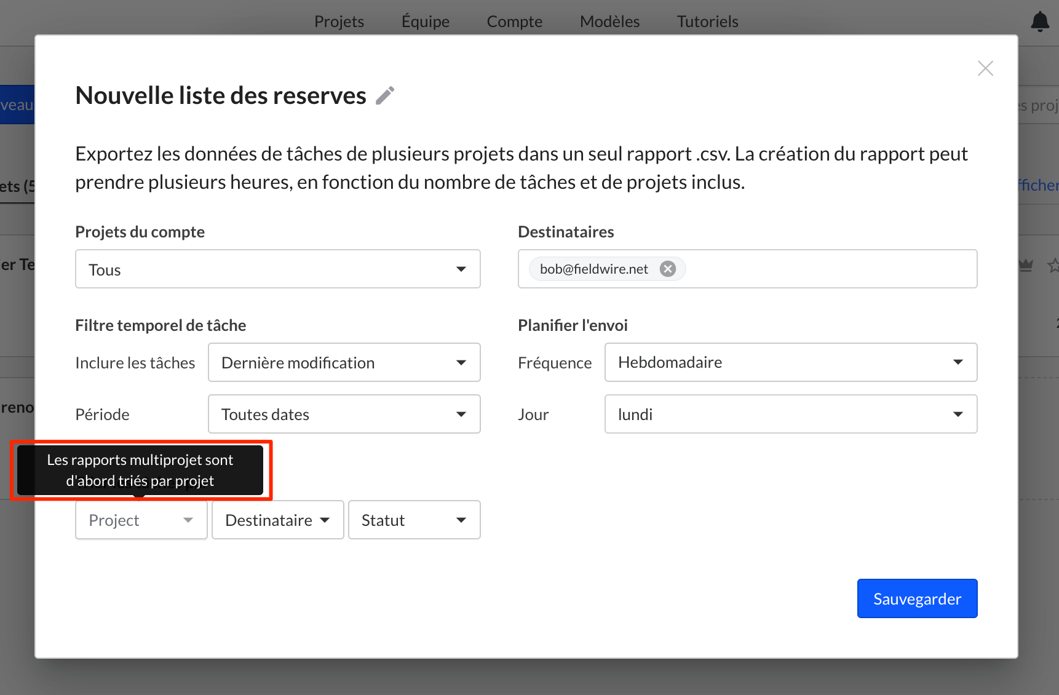
Task: Click the bob@fieldwire.net email text
Action: coord(594,269)
